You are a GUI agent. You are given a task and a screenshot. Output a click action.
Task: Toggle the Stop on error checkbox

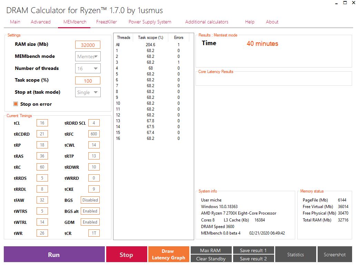16,104
